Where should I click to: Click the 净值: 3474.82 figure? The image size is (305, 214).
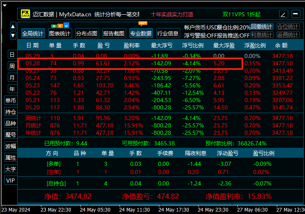point(68,196)
